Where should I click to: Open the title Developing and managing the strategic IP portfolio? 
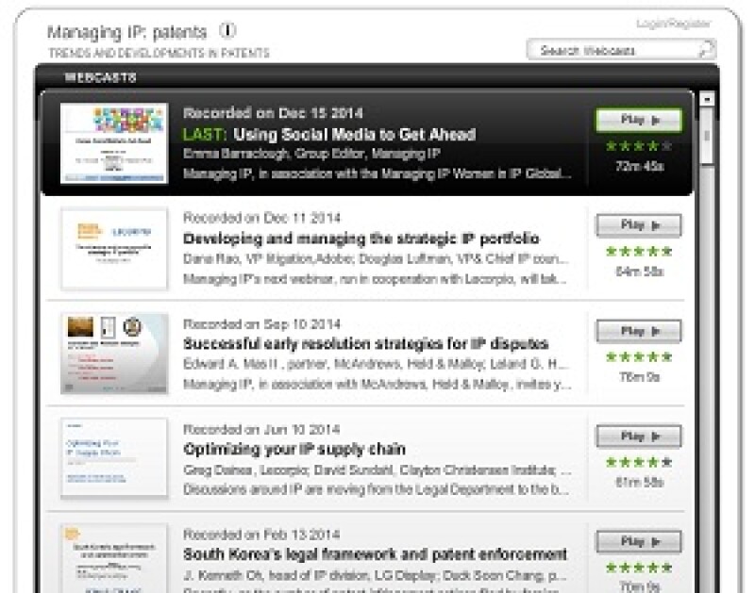coord(361,239)
